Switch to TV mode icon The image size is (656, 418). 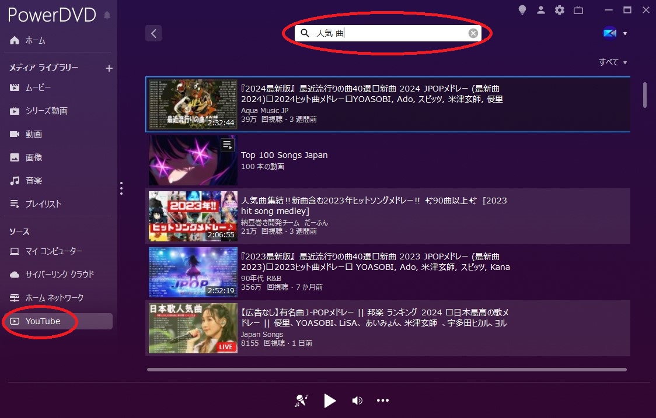(578, 10)
